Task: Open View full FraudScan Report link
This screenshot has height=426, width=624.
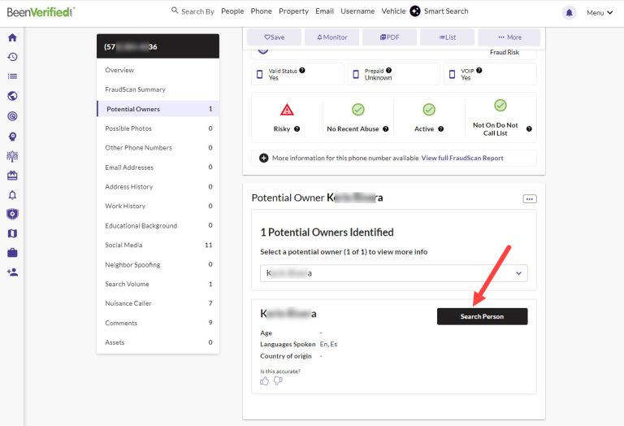Action: pyautogui.click(x=461, y=158)
